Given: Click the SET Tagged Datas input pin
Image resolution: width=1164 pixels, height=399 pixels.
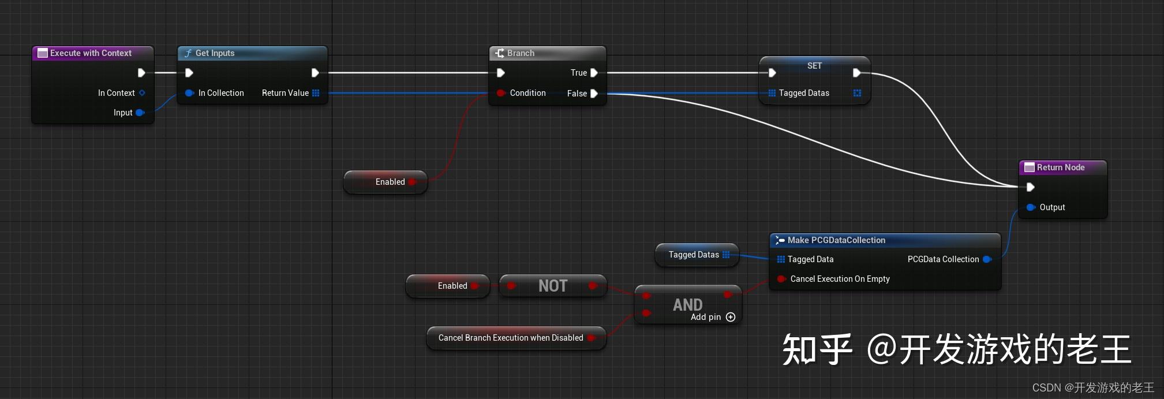Looking at the screenshot, I should click(x=772, y=93).
